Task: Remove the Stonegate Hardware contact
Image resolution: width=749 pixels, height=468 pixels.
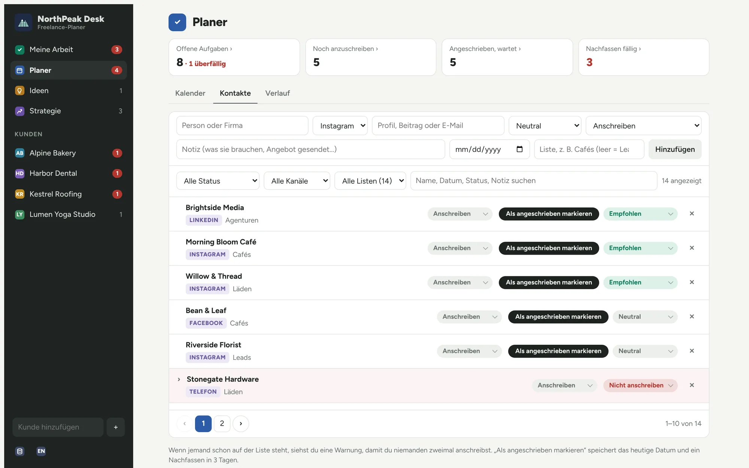Action: point(692,385)
